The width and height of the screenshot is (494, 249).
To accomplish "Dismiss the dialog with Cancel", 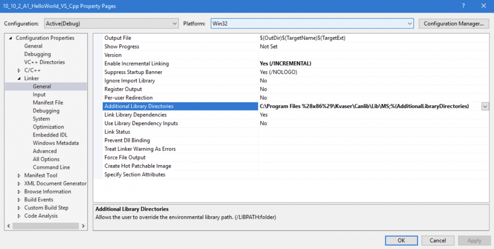I will pos(438,240).
